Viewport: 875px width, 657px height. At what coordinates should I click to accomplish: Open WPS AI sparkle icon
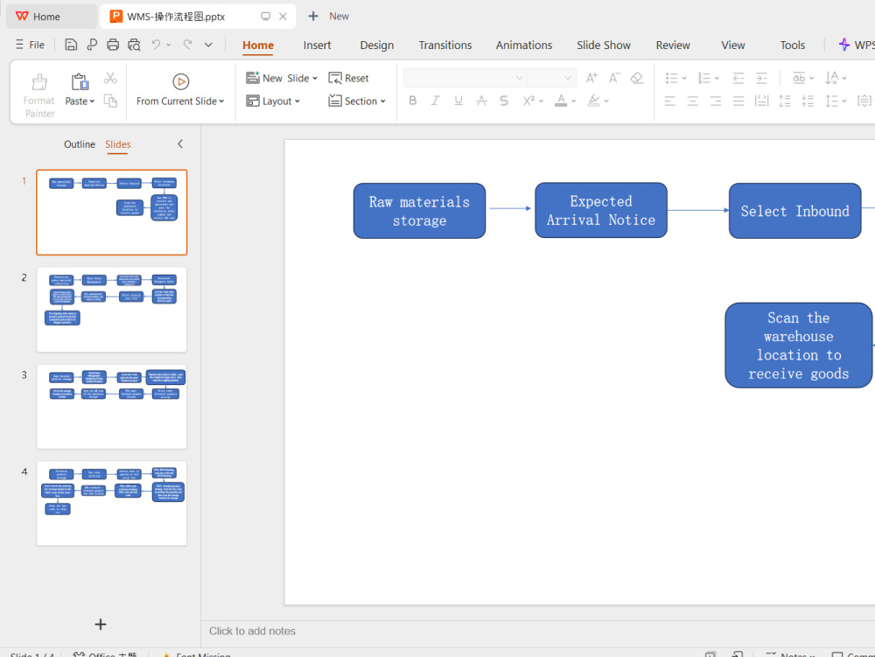tap(844, 45)
